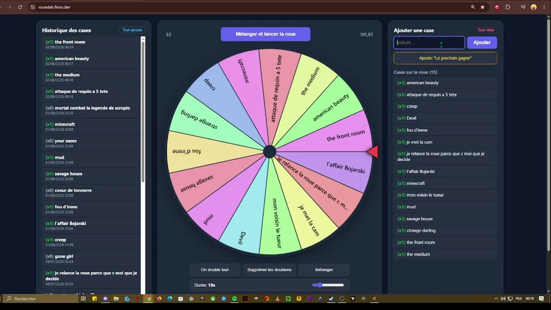
Task: Click "the medium" in the cases list
Action: [x=445, y=254]
